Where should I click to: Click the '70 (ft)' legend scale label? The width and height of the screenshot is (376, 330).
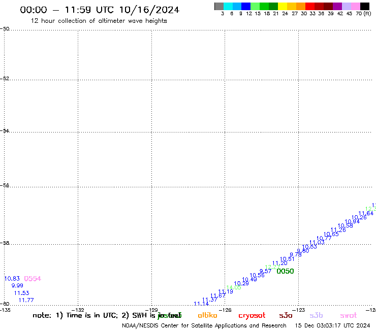[x=363, y=13]
